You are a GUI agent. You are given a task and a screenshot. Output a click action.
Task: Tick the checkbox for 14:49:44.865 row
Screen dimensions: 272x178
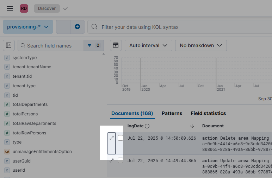coord(120,160)
